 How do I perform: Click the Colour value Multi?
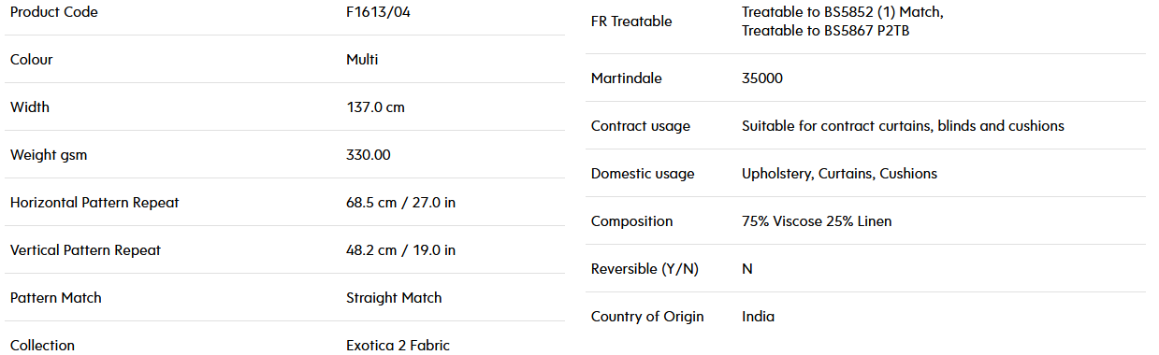[x=362, y=60]
